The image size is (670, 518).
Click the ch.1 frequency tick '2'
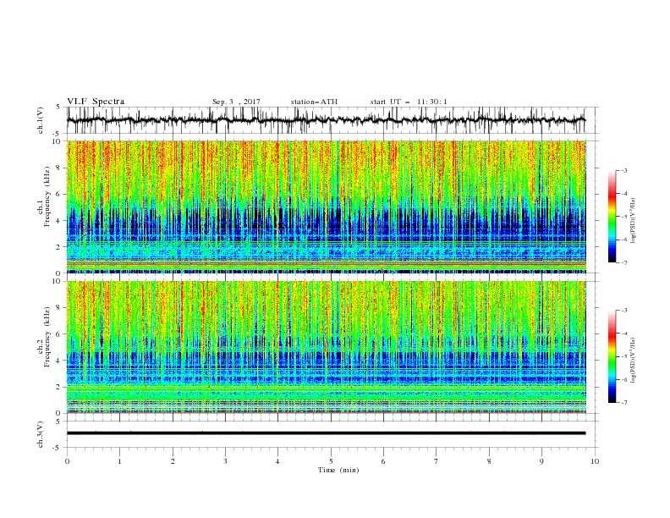[59, 247]
